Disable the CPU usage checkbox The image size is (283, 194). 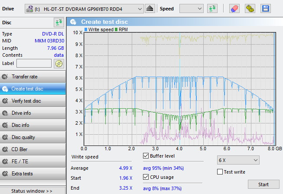(x=146, y=177)
